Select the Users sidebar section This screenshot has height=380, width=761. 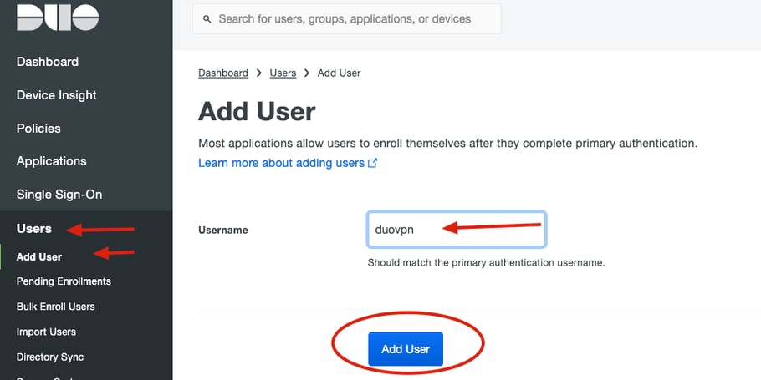[34, 229]
